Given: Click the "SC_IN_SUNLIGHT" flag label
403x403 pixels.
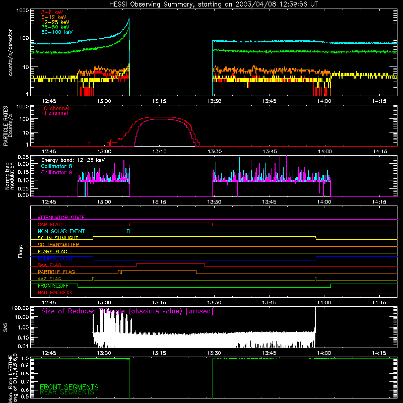Looking at the screenshot, I should tap(58, 238).
